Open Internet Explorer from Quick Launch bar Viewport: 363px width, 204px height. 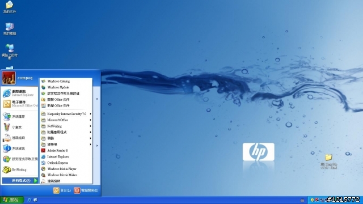click(29, 200)
